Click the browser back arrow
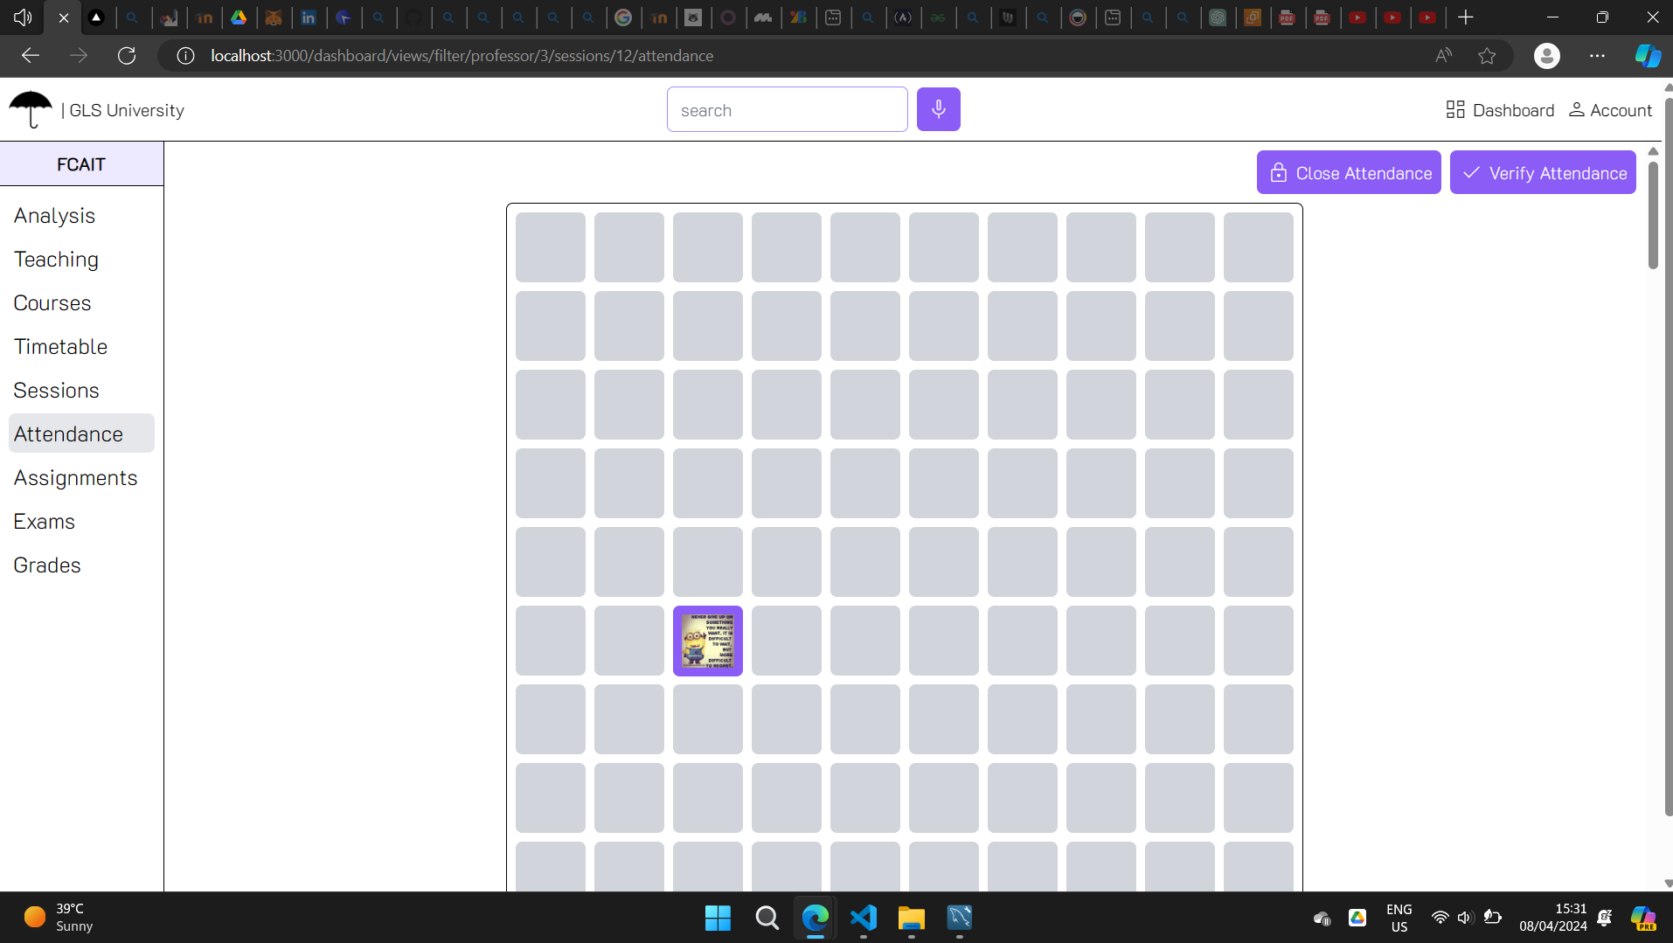The height and width of the screenshot is (943, 1673). 31,56
